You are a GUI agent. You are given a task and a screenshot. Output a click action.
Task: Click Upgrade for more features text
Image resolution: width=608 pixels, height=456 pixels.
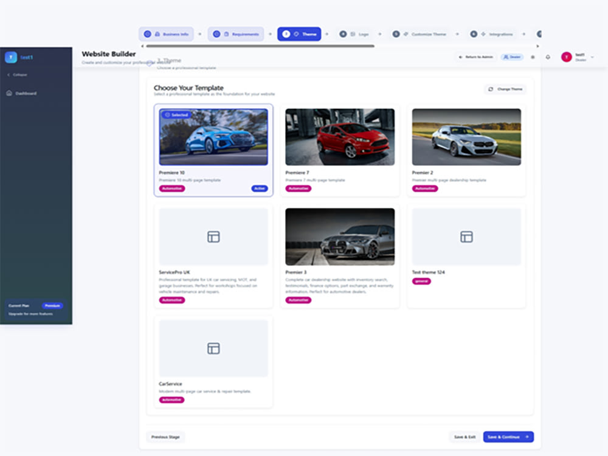(x=30, y=314)
